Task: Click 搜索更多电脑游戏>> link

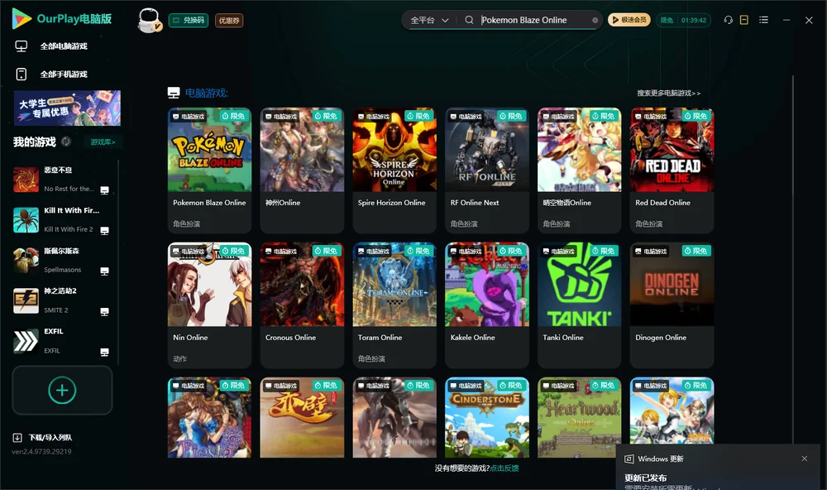Action: click(668, 93)
